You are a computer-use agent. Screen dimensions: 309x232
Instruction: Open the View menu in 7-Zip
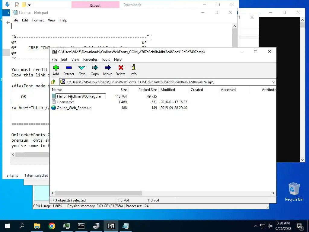[75, 60]
